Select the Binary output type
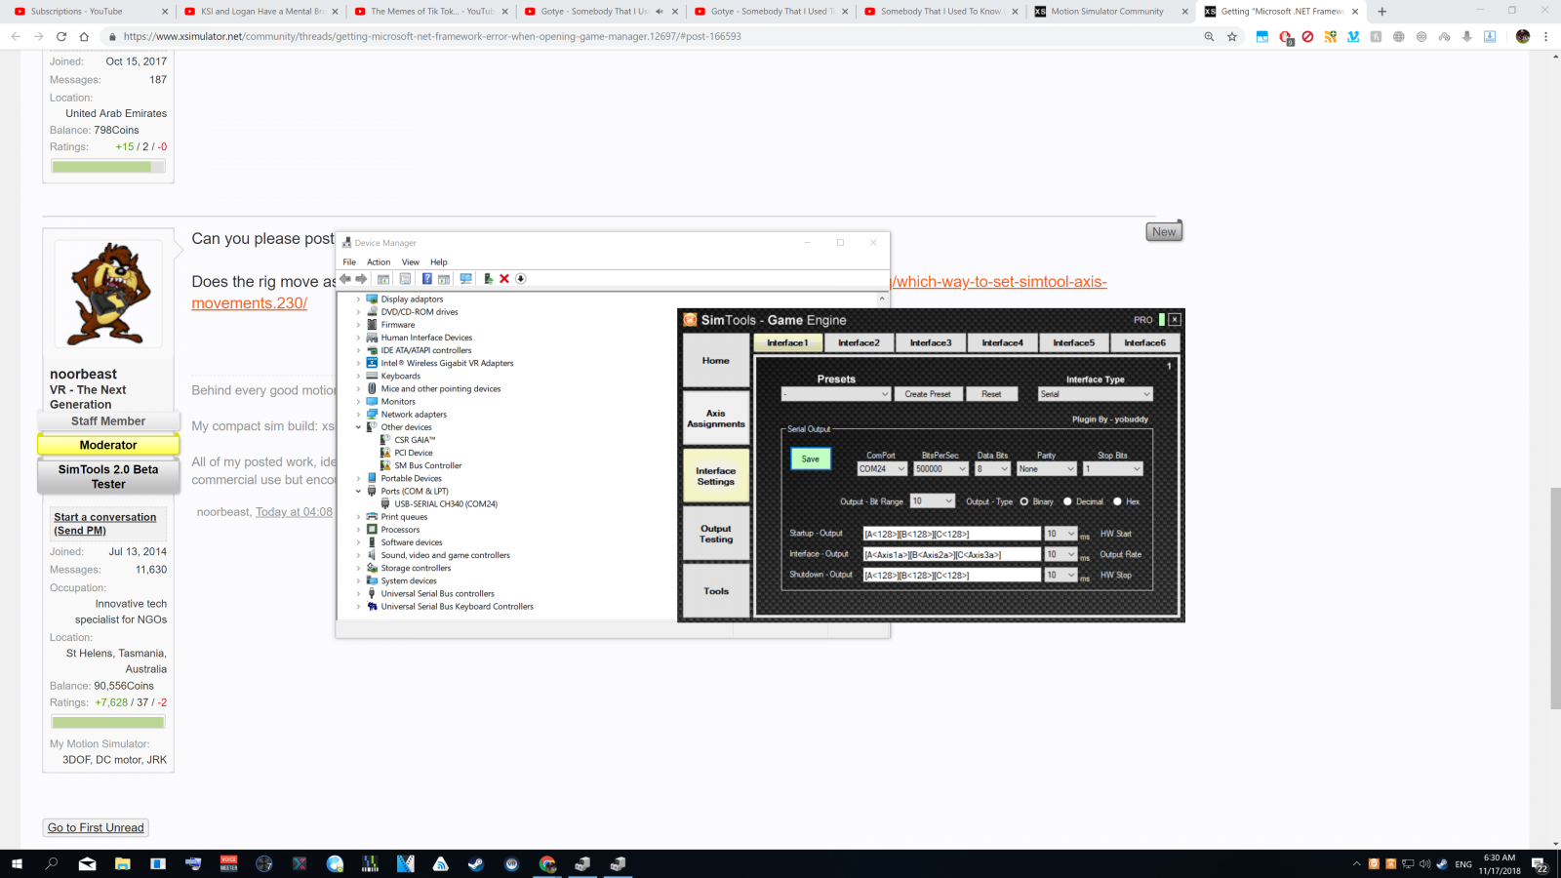The width and height of the screenshot is (1561, 878). [1024, 501]
